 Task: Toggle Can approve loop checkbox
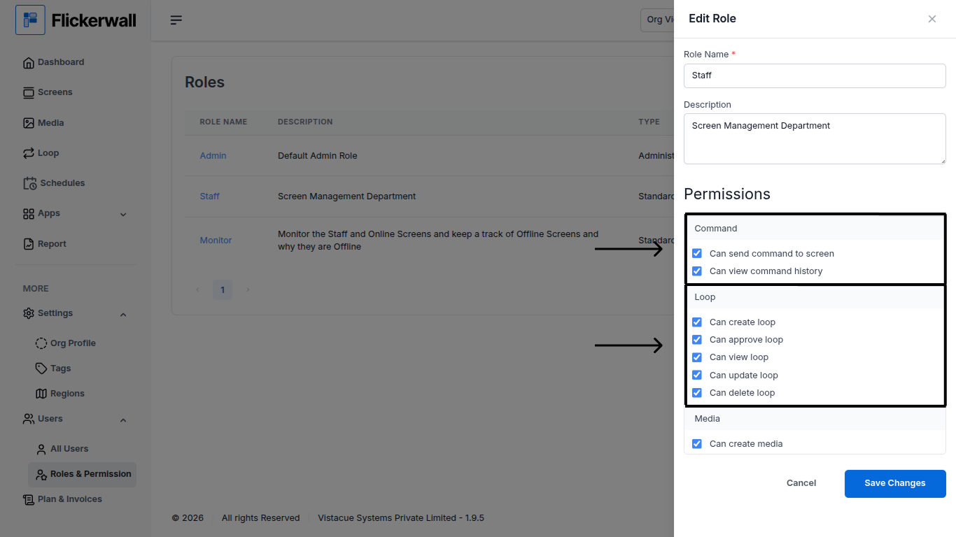[x=697, y=340]
